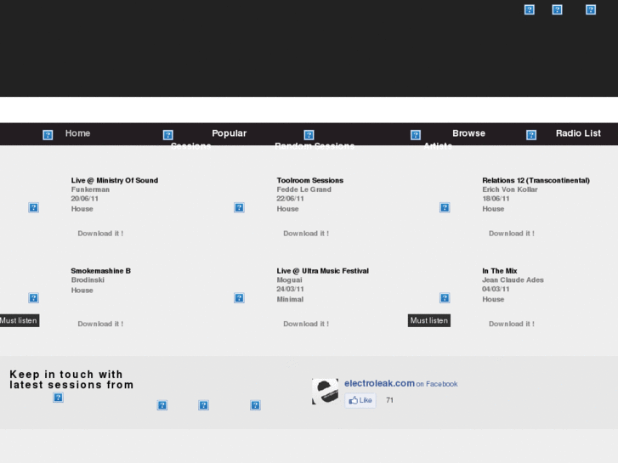Click date 22/06/11 under Toolroom Sessions

pyautogui.click(x=290, y=199)
